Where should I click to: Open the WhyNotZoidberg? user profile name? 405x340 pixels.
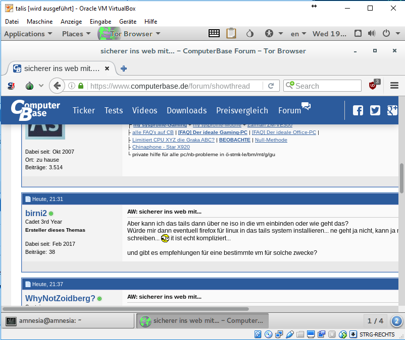60,298
